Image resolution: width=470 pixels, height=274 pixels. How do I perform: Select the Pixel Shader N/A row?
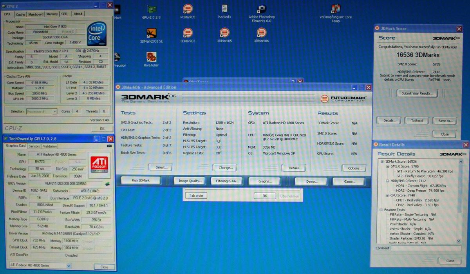click(402, 224)
